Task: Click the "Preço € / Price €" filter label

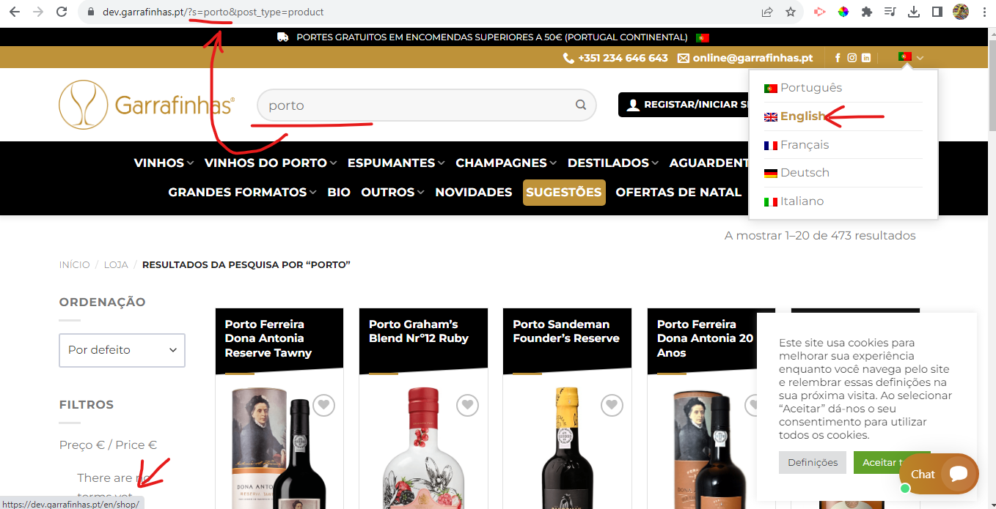Action: tap(109, 445)
